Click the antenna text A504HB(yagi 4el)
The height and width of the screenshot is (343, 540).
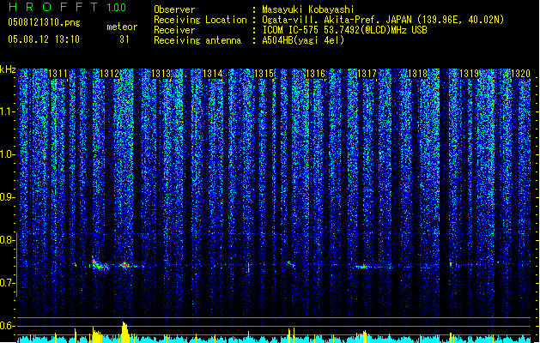coord(303,40)
